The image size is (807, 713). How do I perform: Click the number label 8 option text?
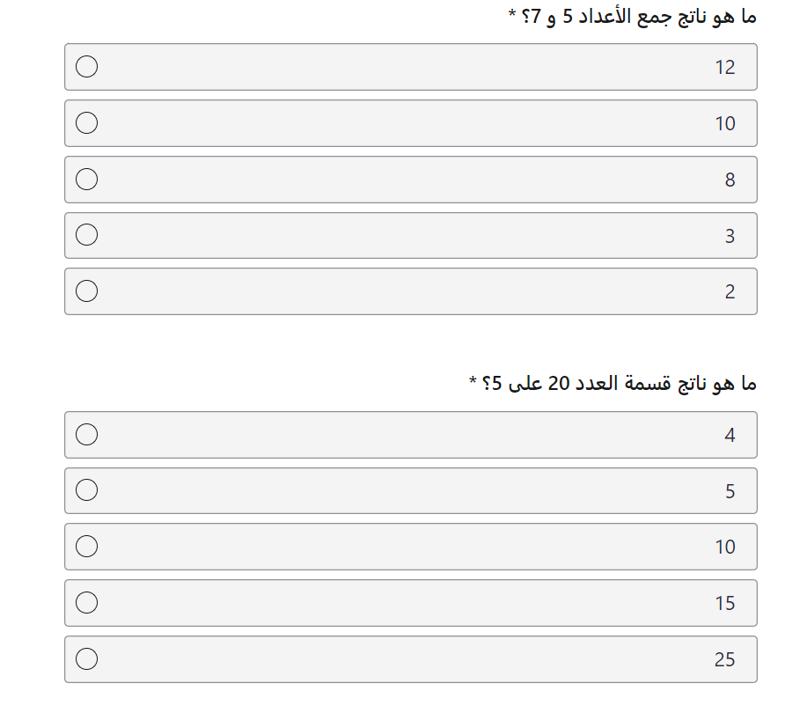coord(730,180)
